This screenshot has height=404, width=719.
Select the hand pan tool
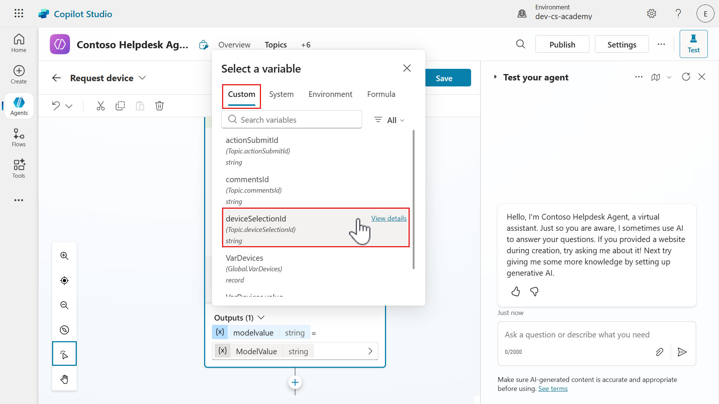click(64, 379)
